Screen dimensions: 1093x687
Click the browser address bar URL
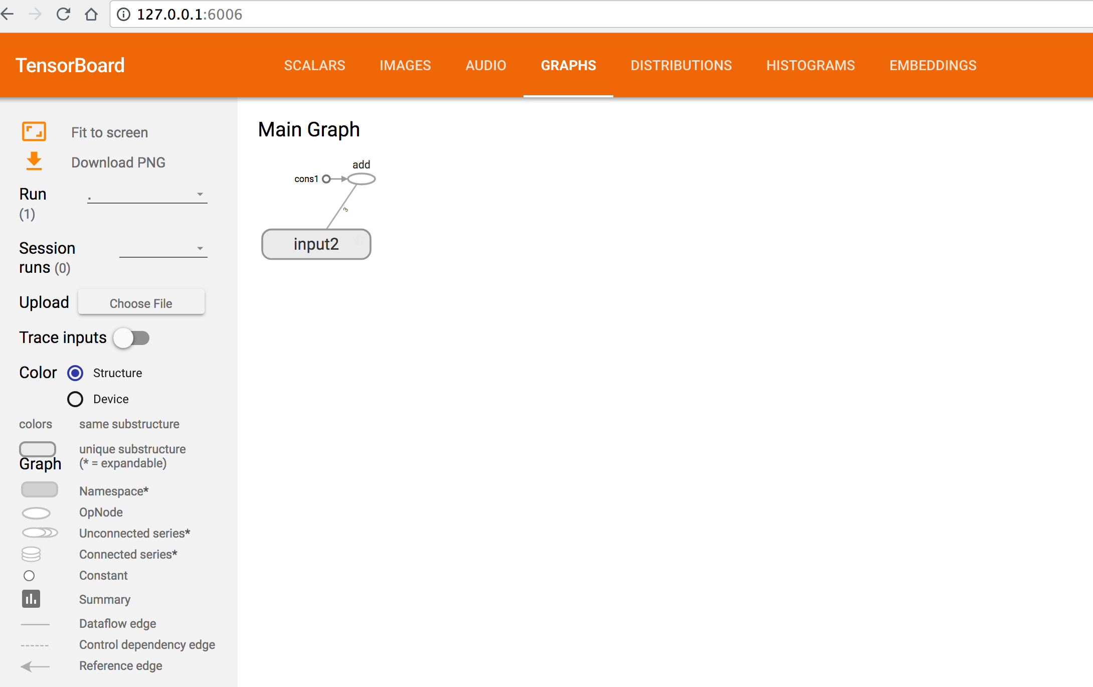click(190, 15)
